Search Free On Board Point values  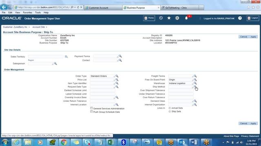pos(195,79)
